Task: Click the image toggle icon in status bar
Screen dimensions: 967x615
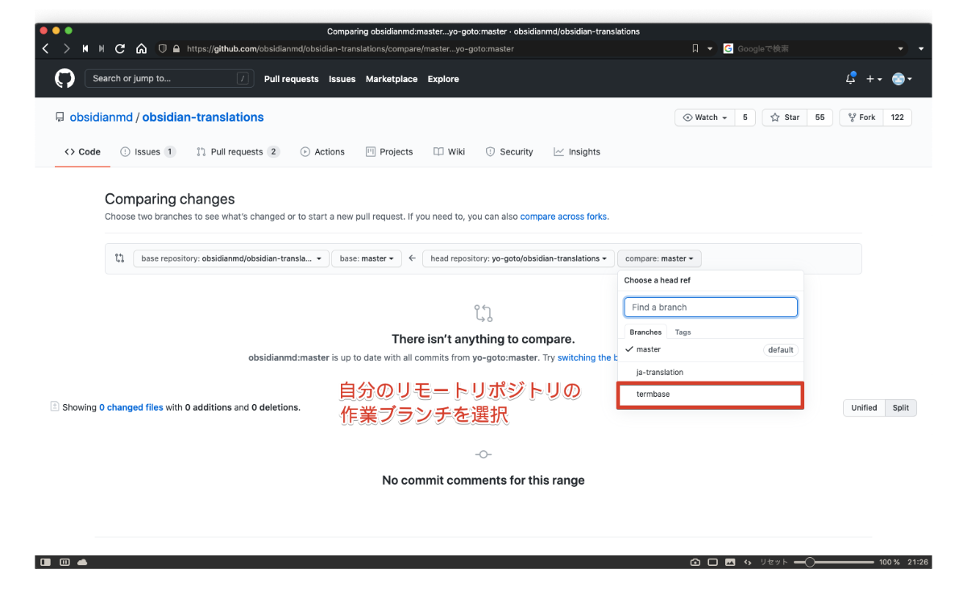Action: pyautogui.click(x=730, y=562)
